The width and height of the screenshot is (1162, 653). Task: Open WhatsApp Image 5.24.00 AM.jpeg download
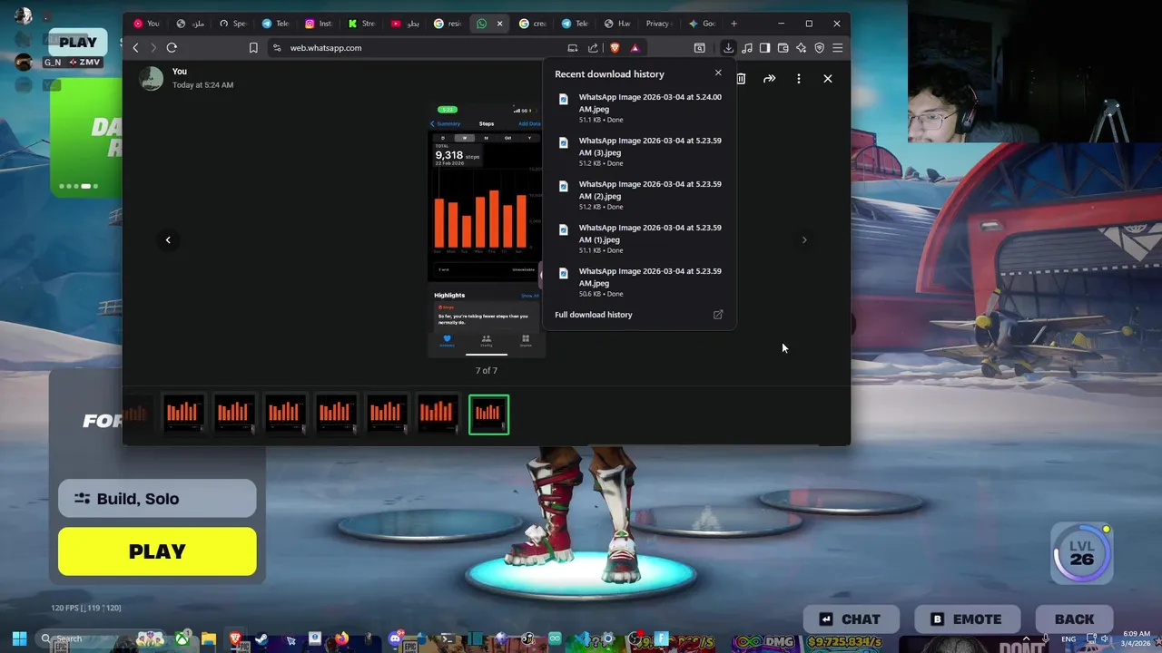(x=641, y=107)
